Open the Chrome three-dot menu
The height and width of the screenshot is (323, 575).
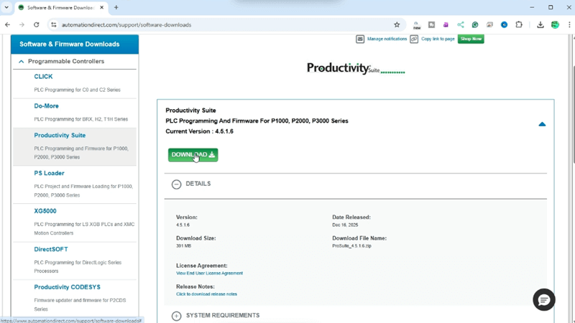pos(568,24)
